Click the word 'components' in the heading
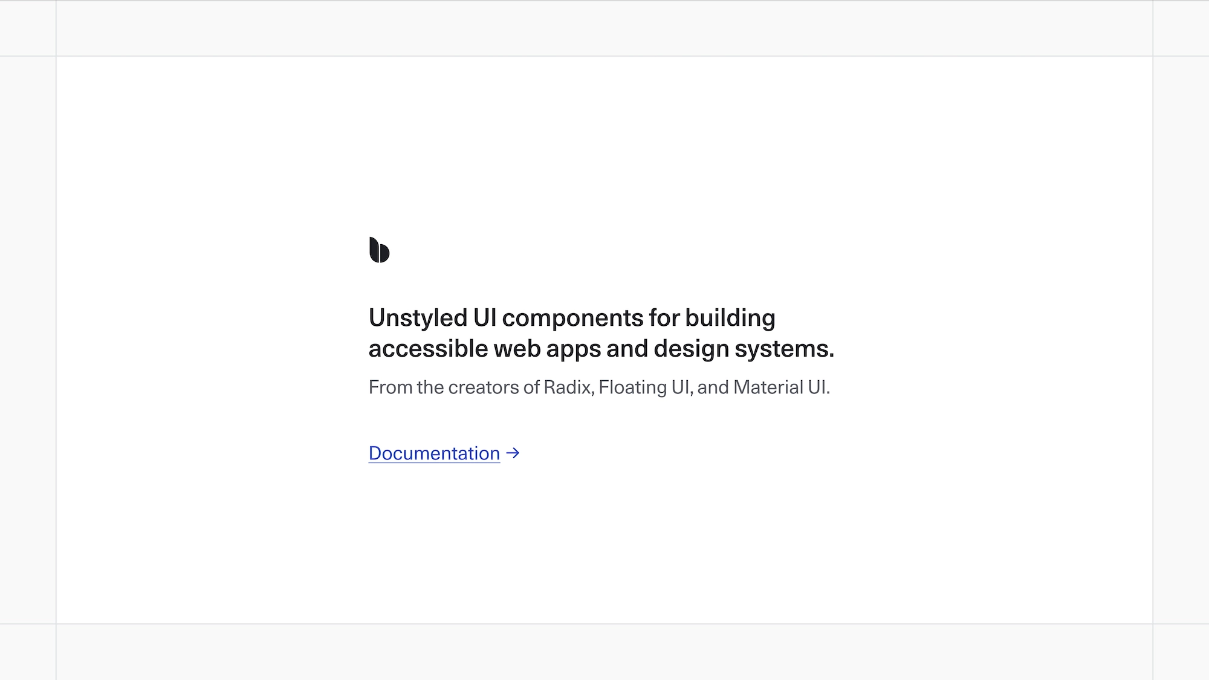 [x=572, y=319]
